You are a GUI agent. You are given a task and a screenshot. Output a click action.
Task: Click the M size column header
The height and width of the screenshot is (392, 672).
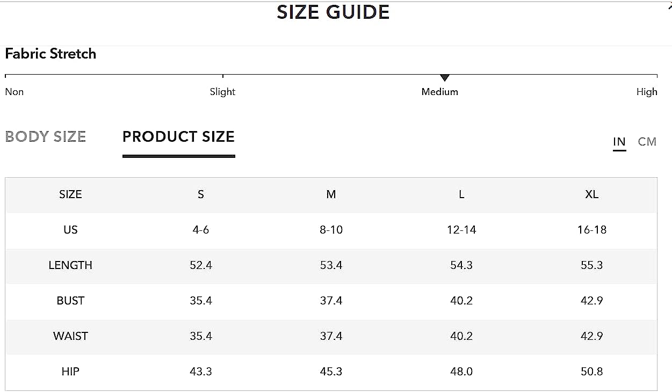(x=331, y=194)
